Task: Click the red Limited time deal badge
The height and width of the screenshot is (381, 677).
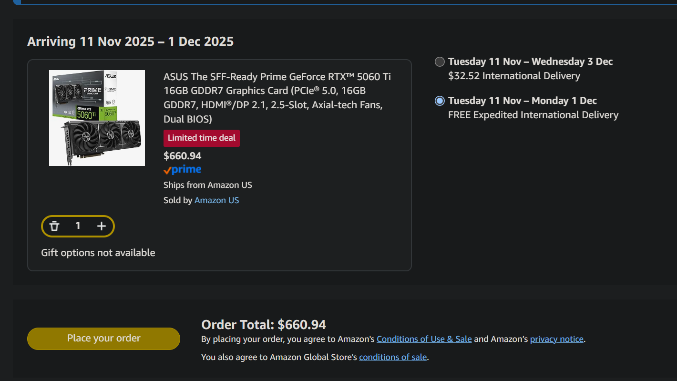Action: [201, 138]
